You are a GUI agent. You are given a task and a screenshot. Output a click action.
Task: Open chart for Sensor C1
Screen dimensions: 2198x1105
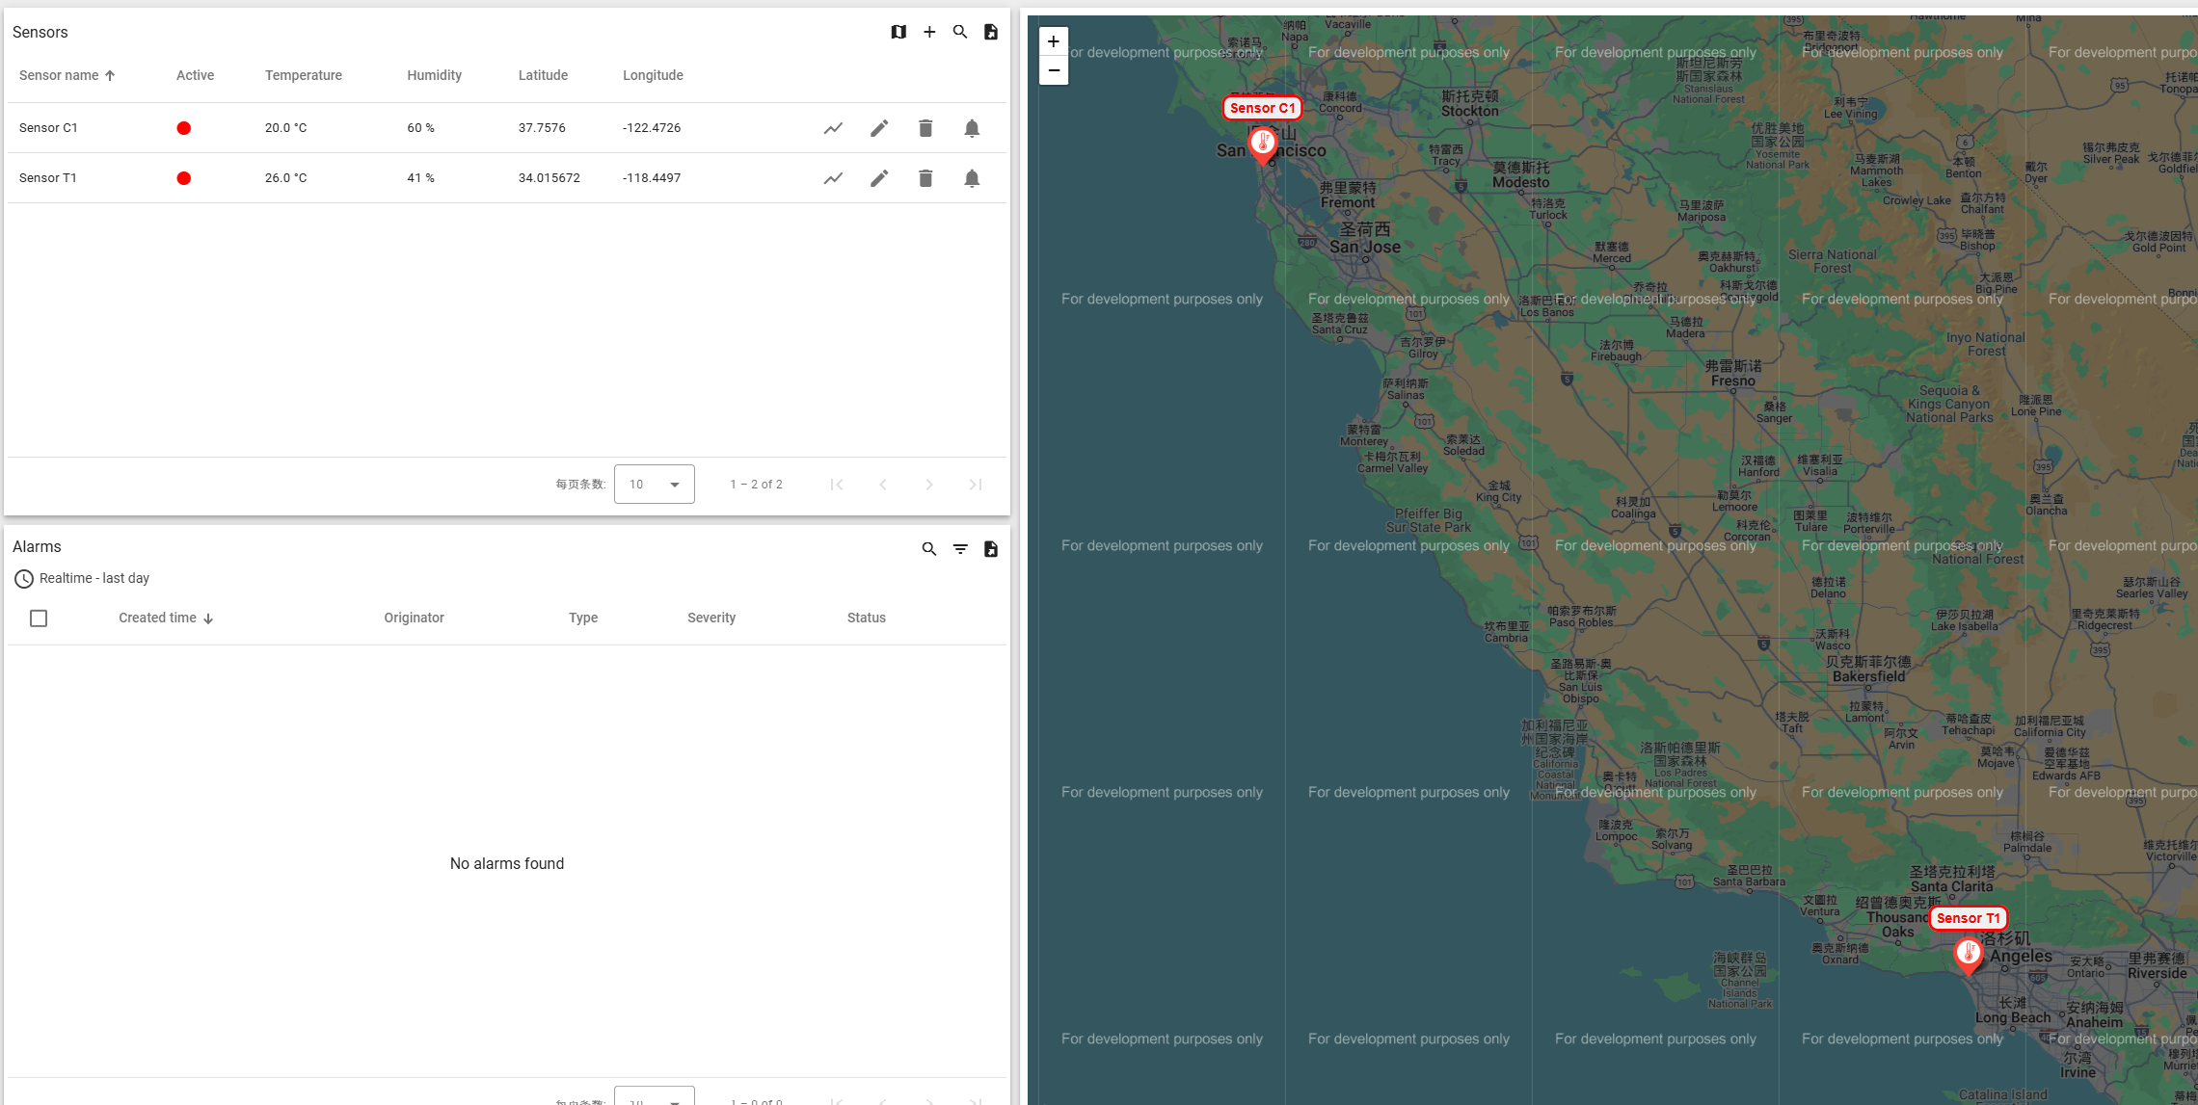(833, 128)
